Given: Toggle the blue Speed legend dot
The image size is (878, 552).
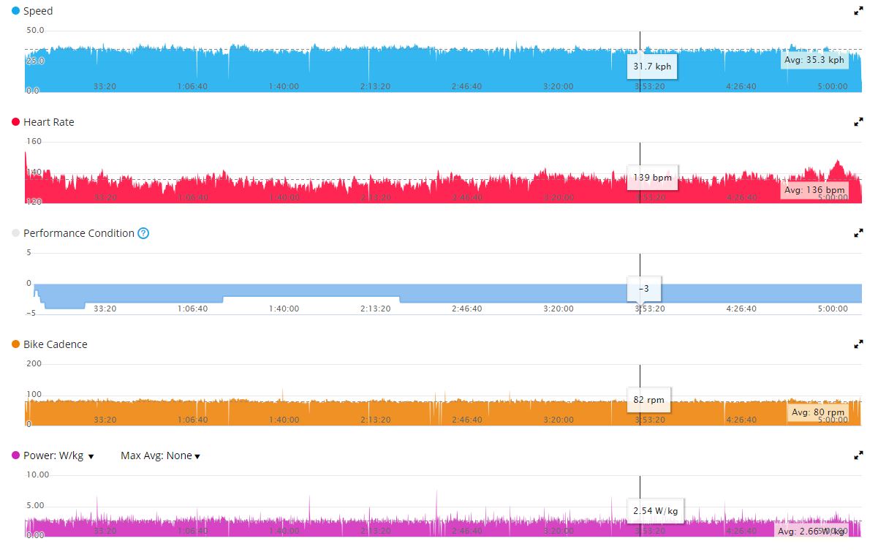Looking at the screenshot, I should [16, 11].
